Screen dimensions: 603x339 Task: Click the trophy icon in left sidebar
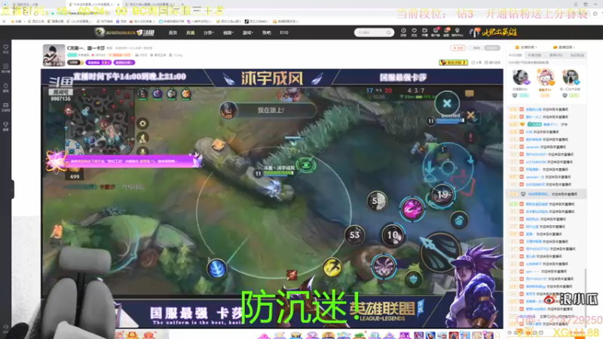coord(6,126)
